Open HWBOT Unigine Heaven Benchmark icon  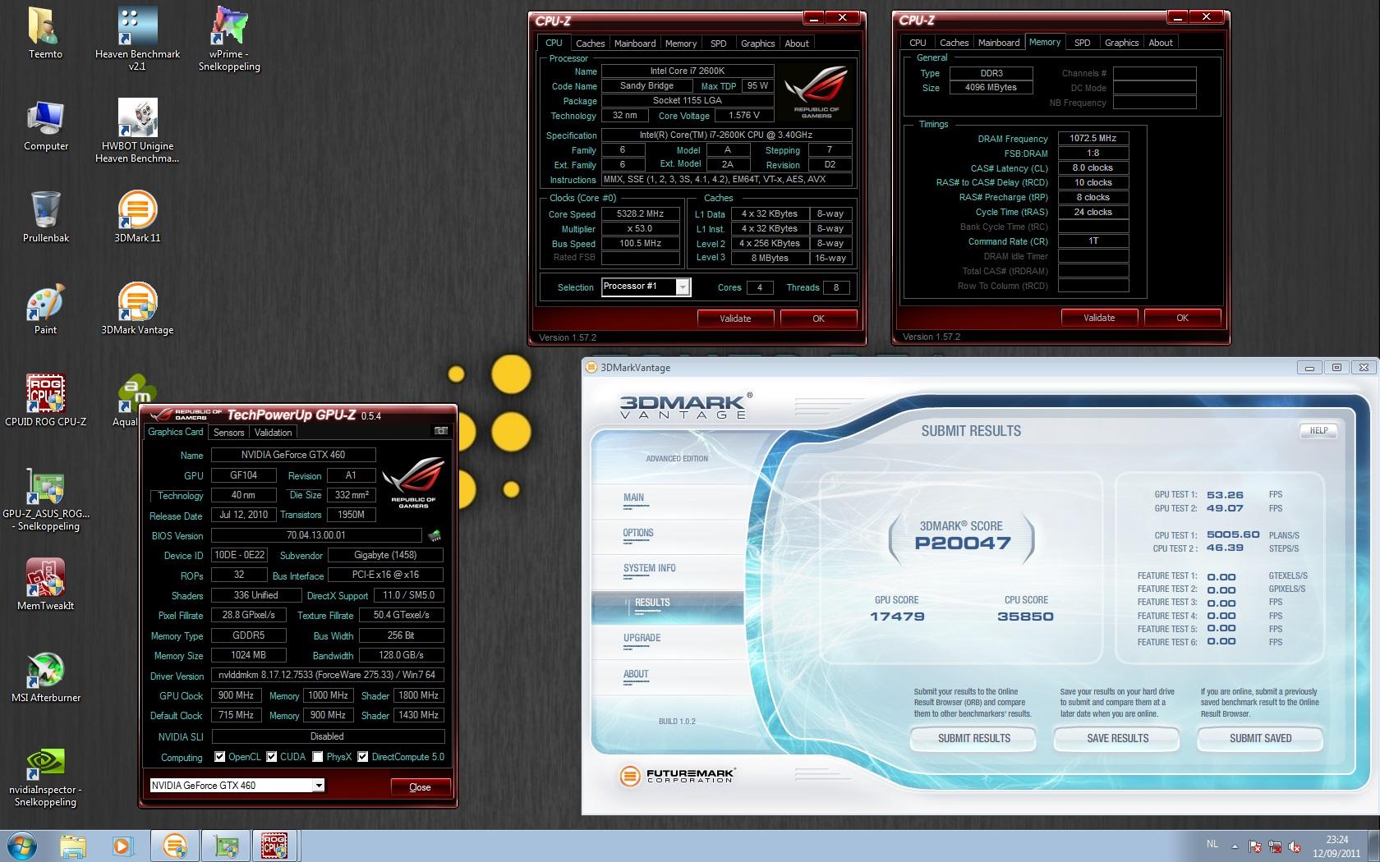pyautogui.click(x=137, y=131)
